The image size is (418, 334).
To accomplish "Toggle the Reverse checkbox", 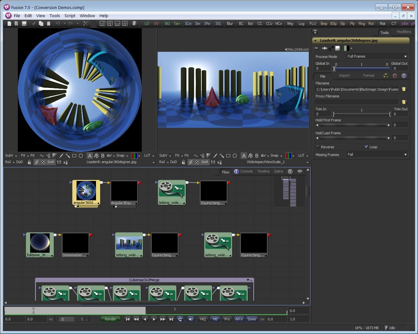I will tap(318, 147).
